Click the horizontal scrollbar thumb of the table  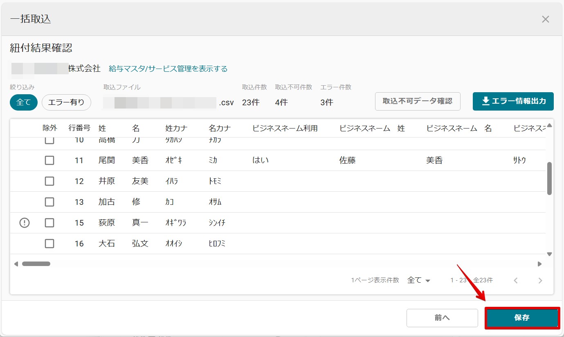(x=36, y=264)
